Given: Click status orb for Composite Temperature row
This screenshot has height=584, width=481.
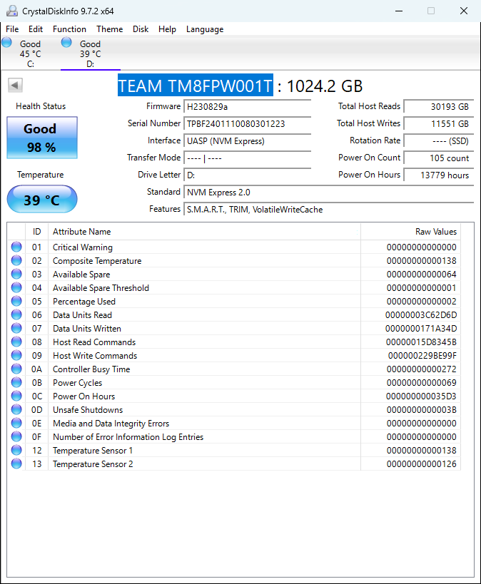Looking at the screenshot, I should (x=16, y=260).
